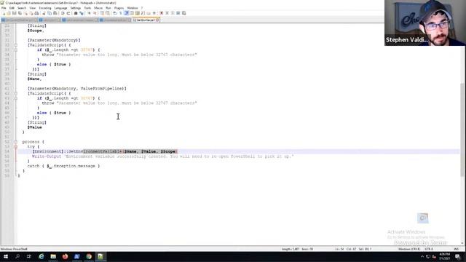Screen dimensions: 466x262
Task: Click the Save All toolbar icon
Action: (x=20, y=13)
